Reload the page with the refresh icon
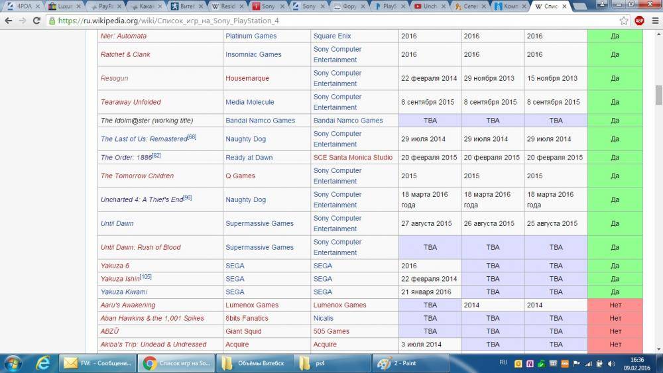This screenshot has width=663, height=373. tap(38, 21)
